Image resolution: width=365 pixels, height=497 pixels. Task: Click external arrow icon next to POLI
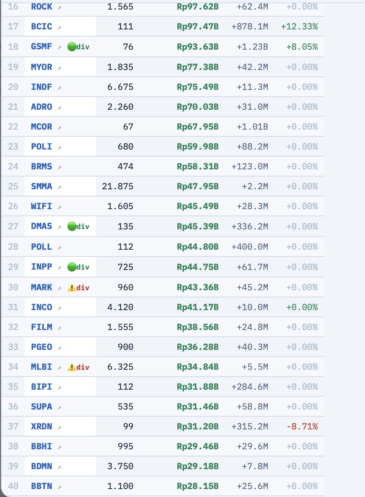(x=60, y=147)
